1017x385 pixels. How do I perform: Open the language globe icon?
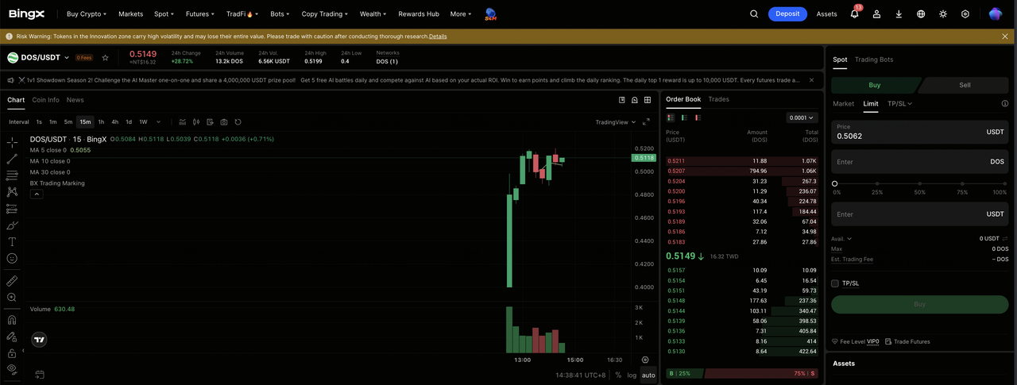click(x=921, y=13)
